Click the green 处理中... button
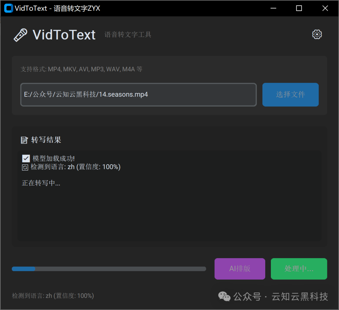 tap(299, 269)
